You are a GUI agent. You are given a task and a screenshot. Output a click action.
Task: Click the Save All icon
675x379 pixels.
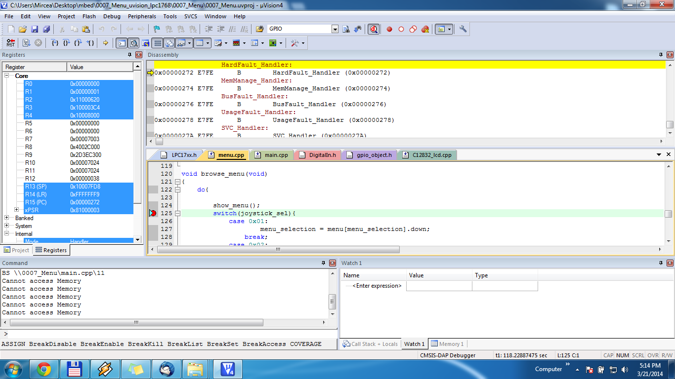coord(46,29)
